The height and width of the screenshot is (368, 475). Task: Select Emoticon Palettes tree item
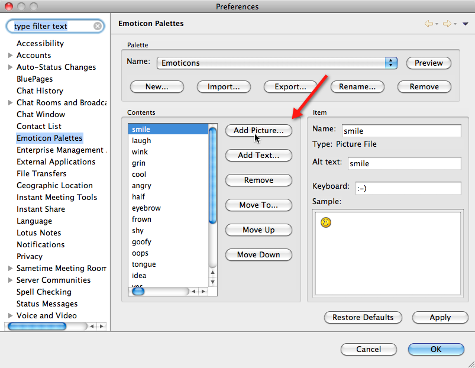click(x=49, y=138)
